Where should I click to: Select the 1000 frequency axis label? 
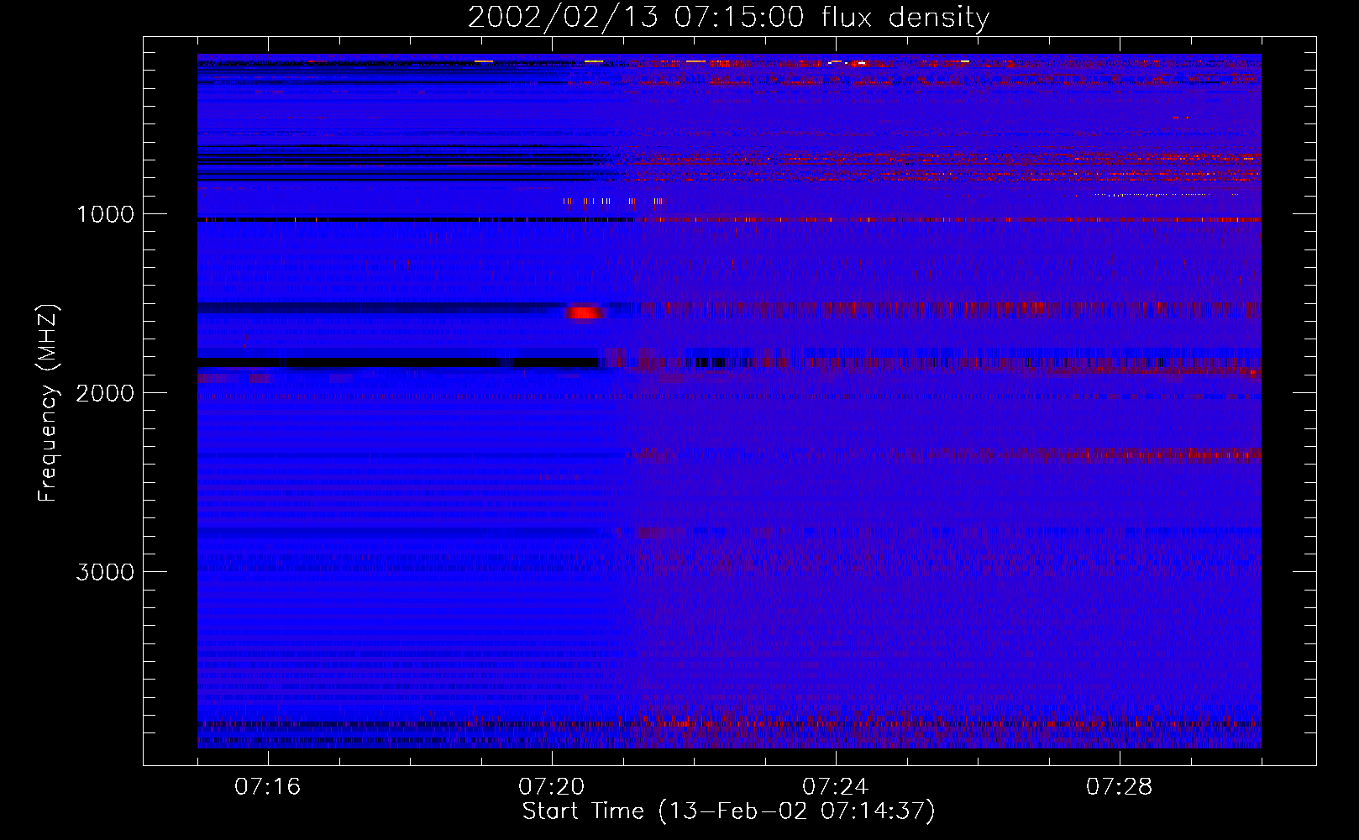click(106, 214)
